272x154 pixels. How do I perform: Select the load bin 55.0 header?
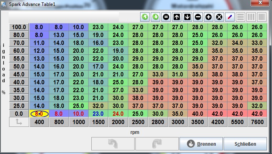[19, 59]
